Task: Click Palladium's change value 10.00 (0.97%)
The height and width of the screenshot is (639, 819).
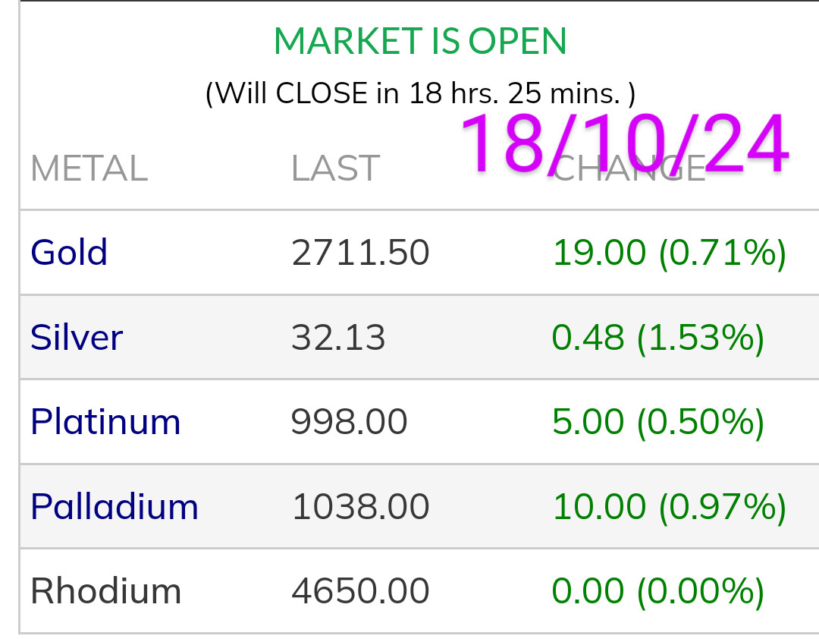Action: 669,506
